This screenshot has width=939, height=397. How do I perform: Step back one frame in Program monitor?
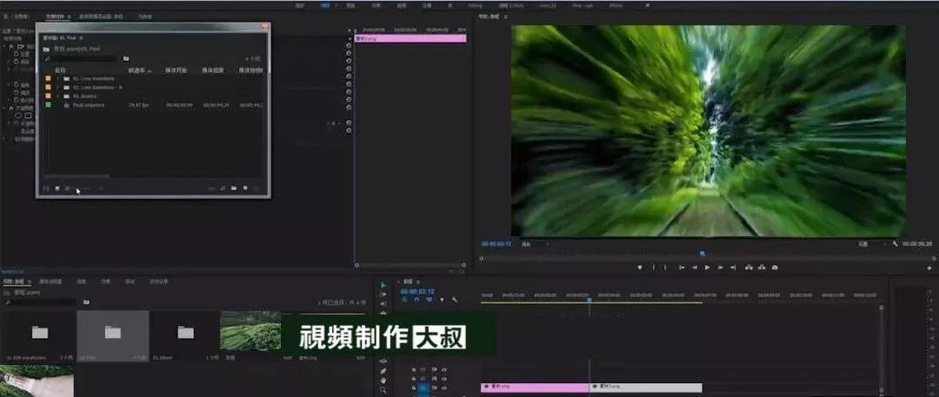click(x=695, y=268)
